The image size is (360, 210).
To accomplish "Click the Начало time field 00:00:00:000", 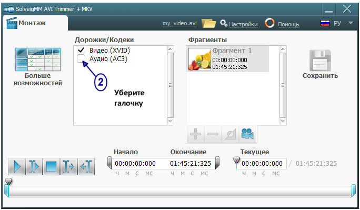I will click(135, 163).
